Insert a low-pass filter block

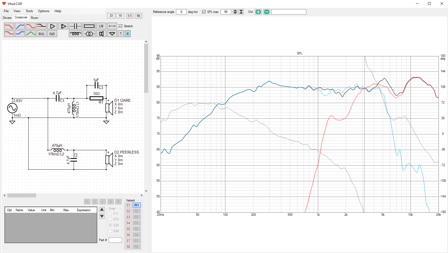(x=9, y=26)
